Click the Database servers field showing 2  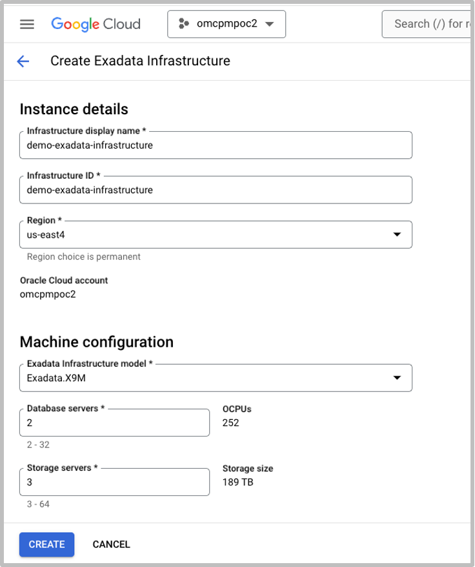114,422
